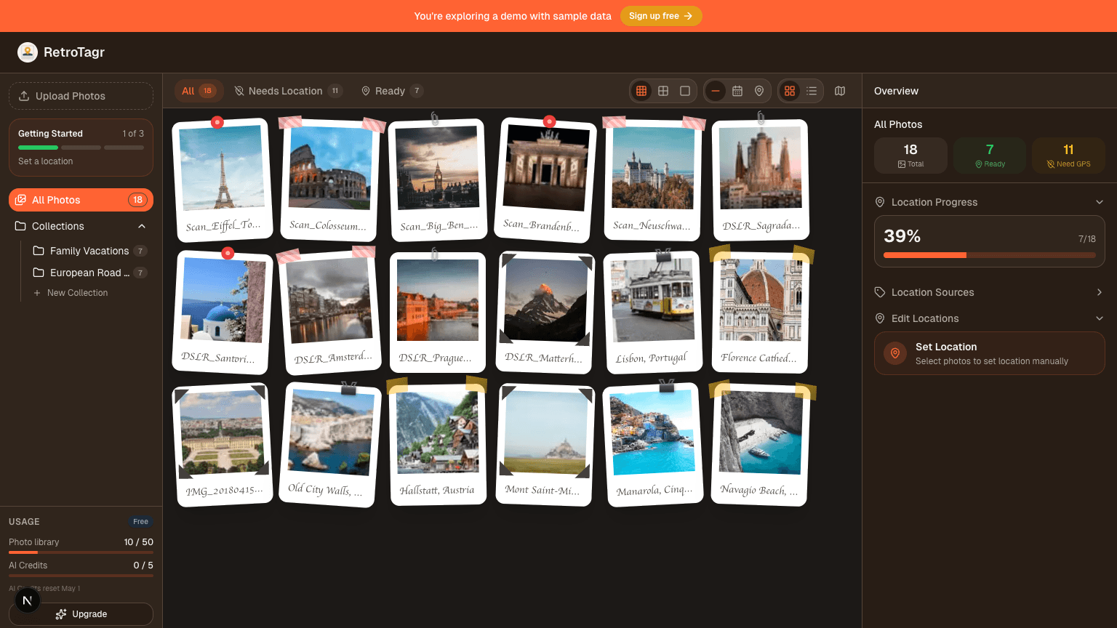1117x628 pixels.
Task: Switch to list view layout
Action: point(812,91)
